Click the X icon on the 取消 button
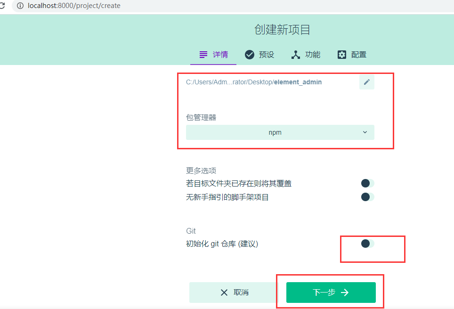This screenshot has width=454, height=309. (224, 293)
